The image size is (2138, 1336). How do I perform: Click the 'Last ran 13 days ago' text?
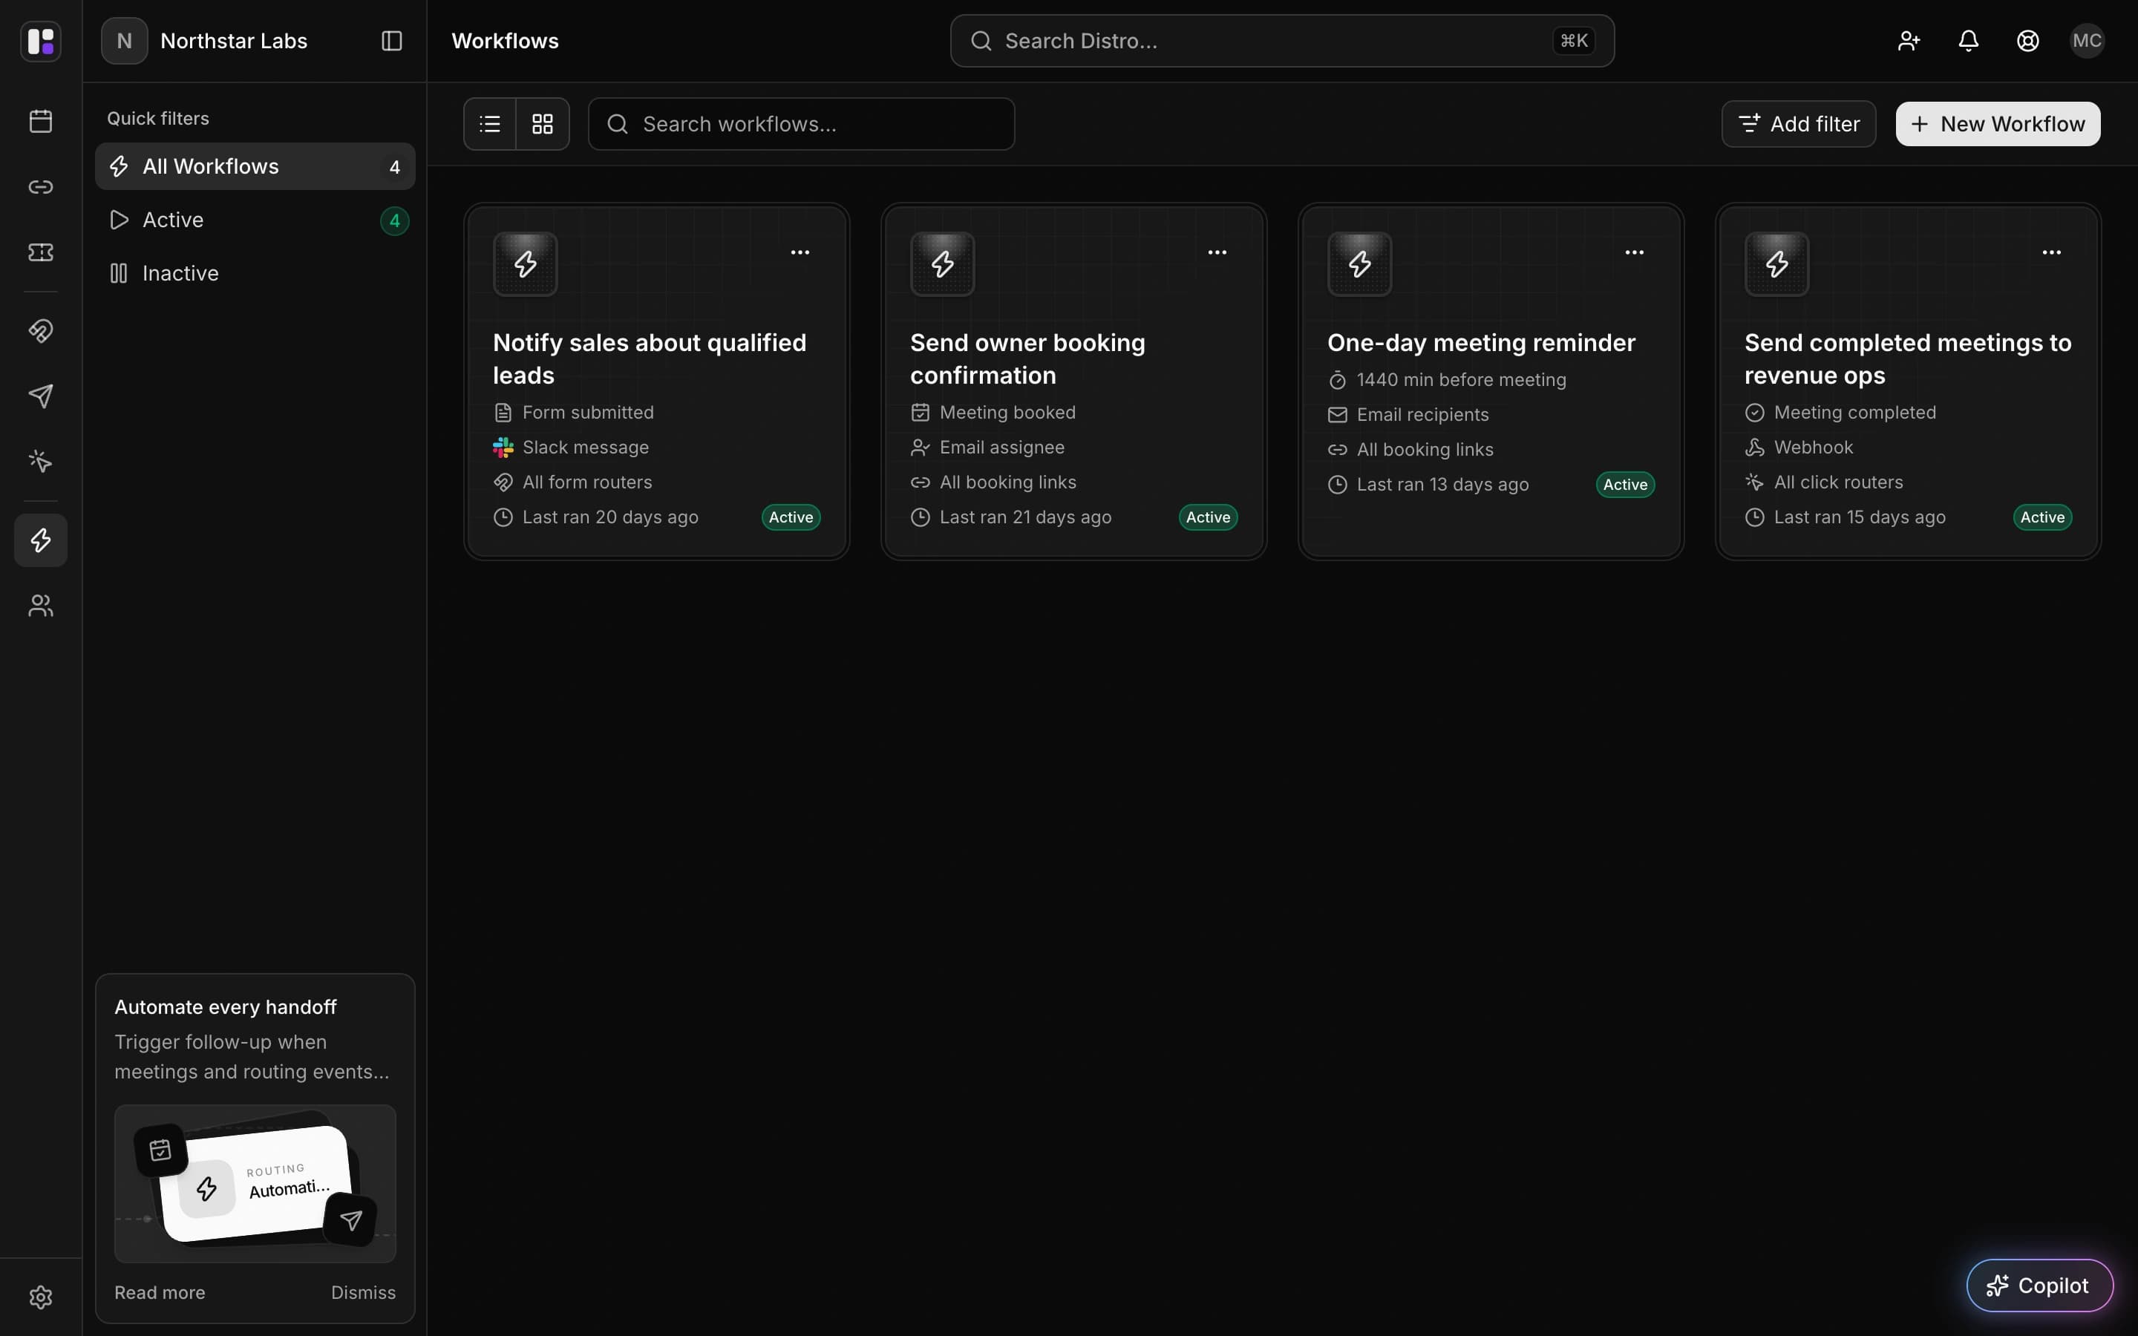[x=1442, y=485]
